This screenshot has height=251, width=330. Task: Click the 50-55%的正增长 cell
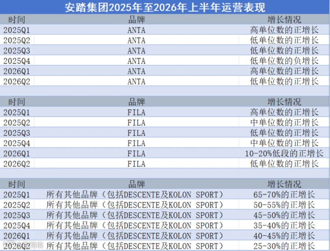tap(284, 205)
